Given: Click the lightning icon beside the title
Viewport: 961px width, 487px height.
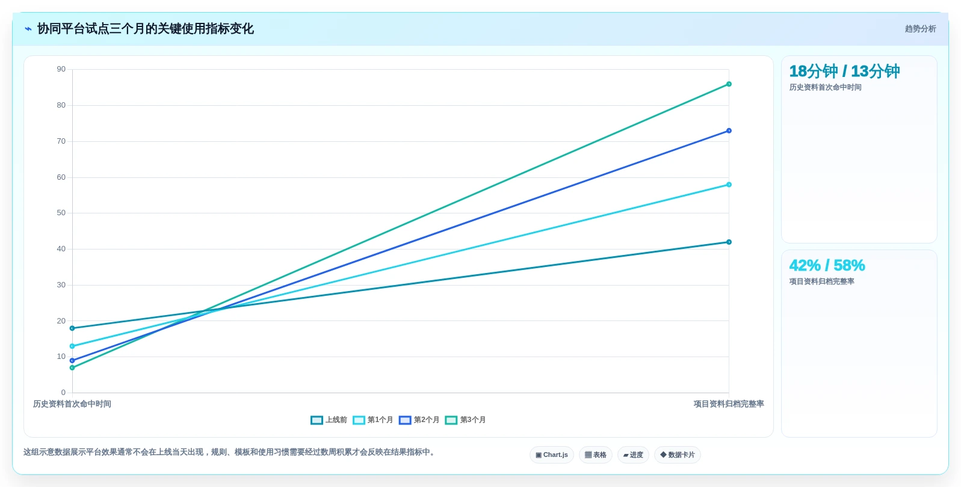Looking at the screenshot, I should pyautogui.click(x=28, y=29).
